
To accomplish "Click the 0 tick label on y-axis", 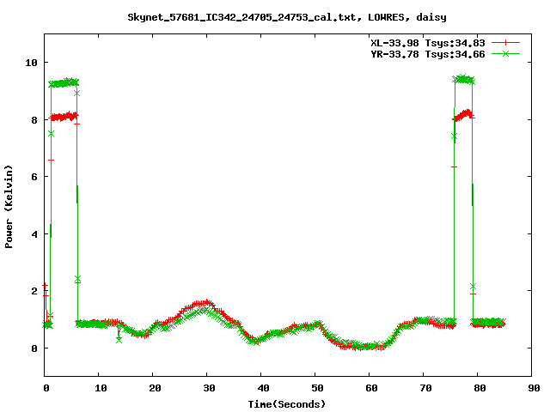I will coord(34,348).
